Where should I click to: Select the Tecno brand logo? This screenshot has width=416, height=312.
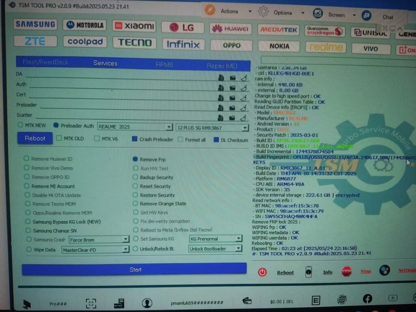(134, 43)
